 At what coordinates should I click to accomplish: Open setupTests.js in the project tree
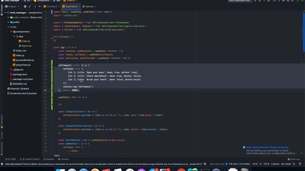click(x=21, y=65)
